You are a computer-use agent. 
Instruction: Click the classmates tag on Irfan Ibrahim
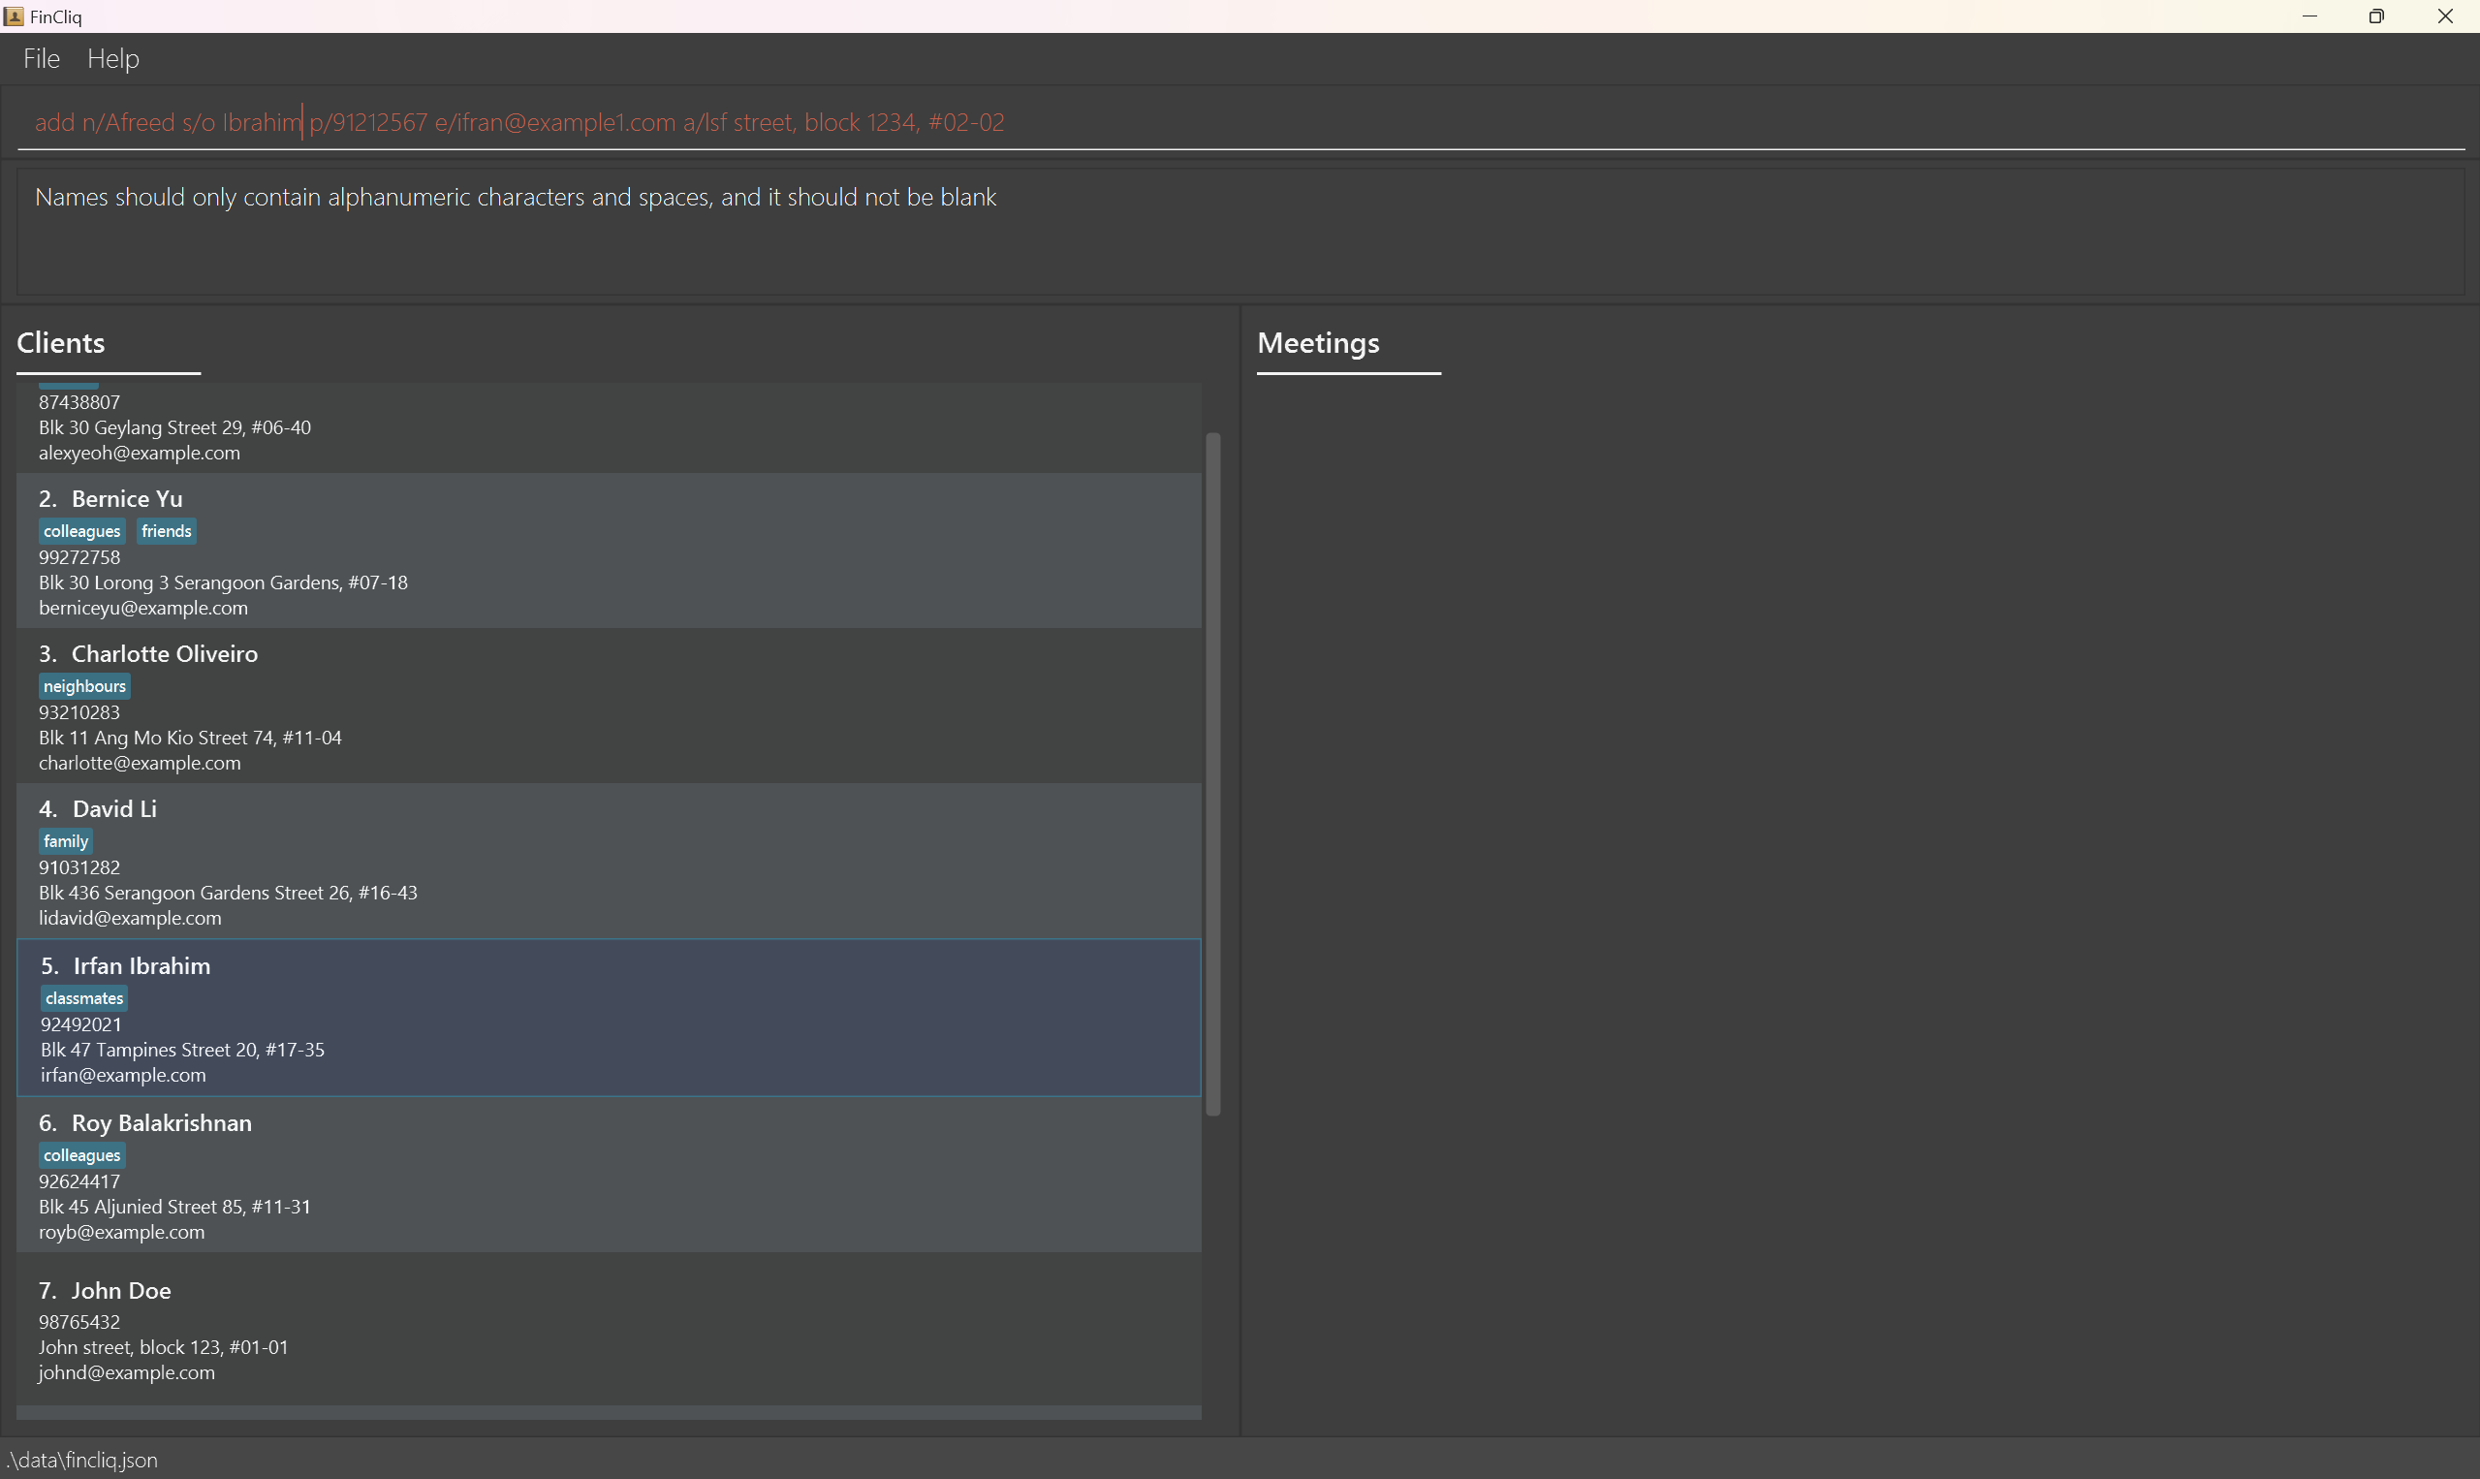[x=84, y=998]
